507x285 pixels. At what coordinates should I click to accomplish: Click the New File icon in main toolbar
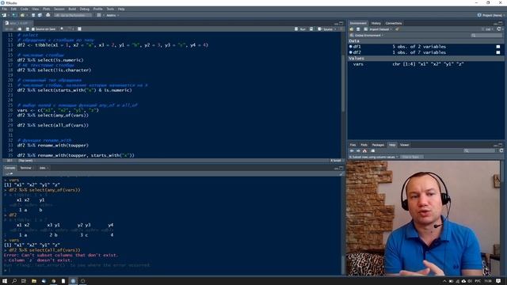(x=4, y=15)
